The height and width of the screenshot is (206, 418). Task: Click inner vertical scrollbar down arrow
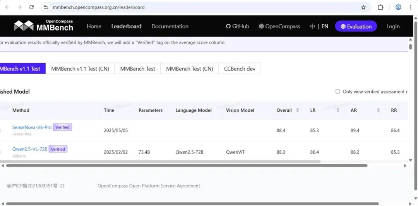click(411, 160)
